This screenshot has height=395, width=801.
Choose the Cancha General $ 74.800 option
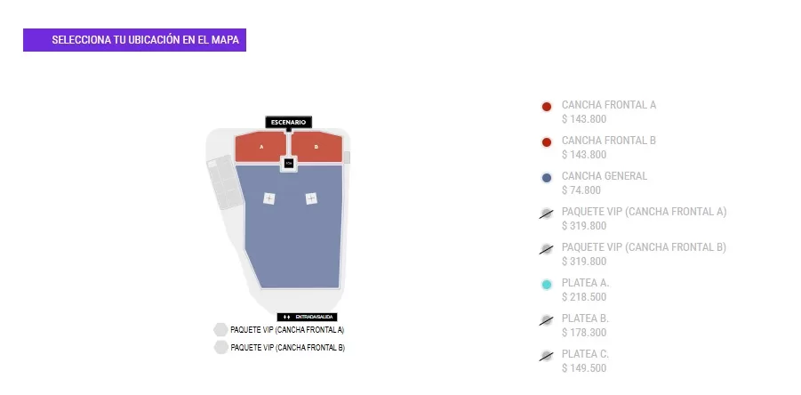point(605,183)
